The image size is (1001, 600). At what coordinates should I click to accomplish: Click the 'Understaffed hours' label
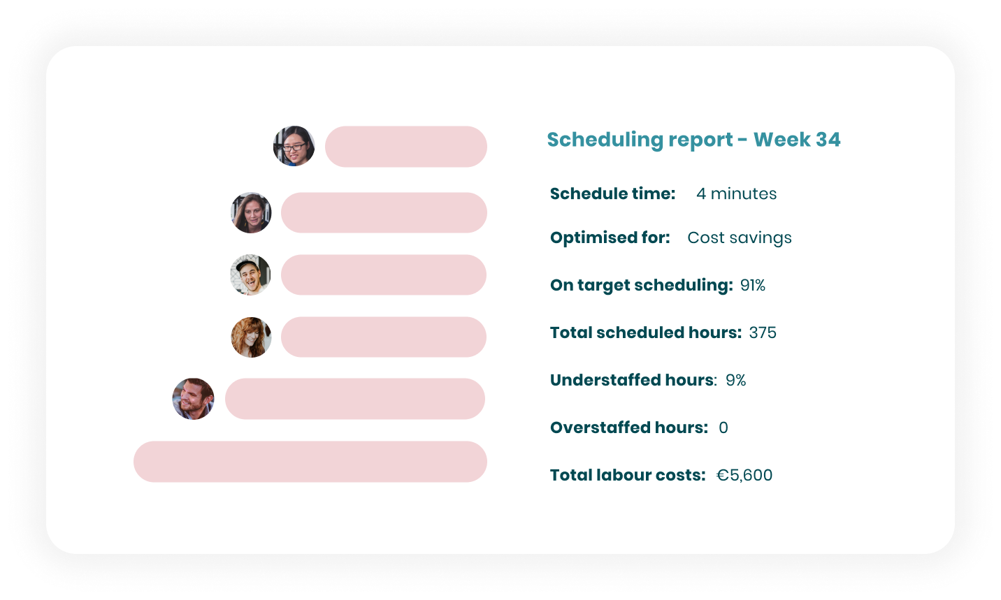tap(633, 380)
